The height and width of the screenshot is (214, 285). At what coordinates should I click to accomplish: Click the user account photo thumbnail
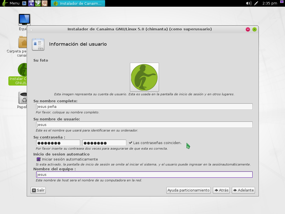(x=144, y=77)
